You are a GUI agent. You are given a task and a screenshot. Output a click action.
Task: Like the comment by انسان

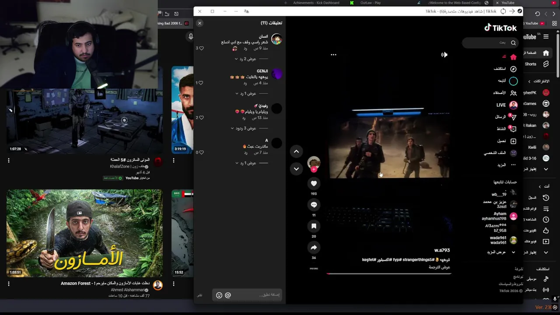point(201,48)
